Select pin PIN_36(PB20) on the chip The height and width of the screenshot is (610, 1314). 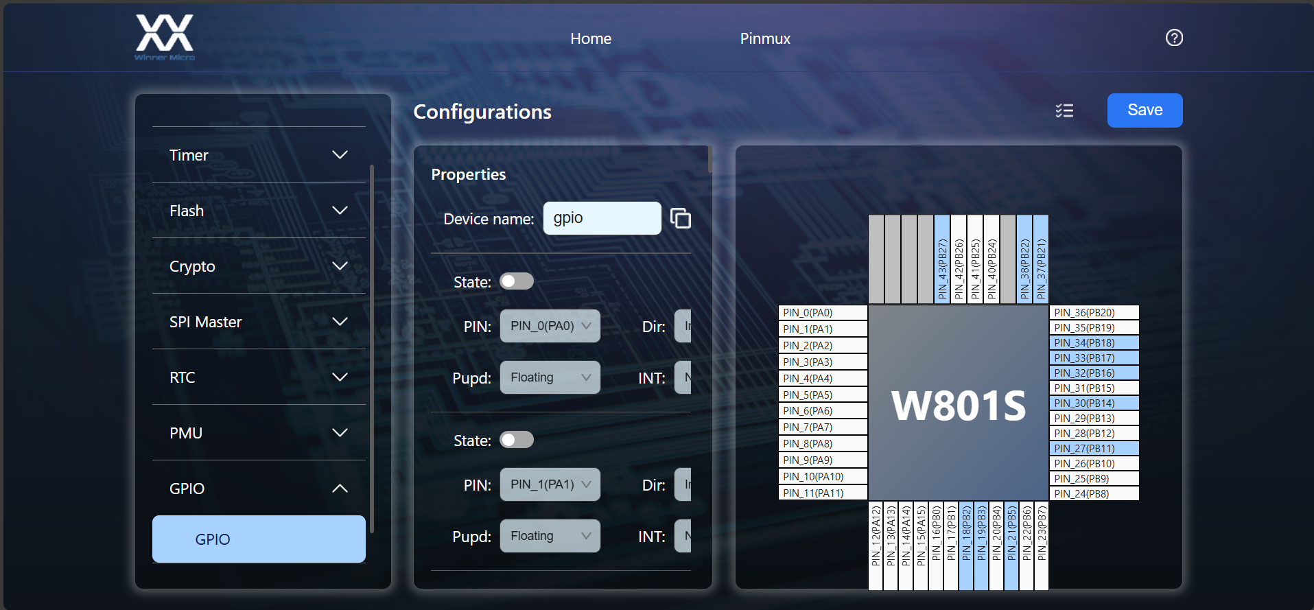[1094, 313]
